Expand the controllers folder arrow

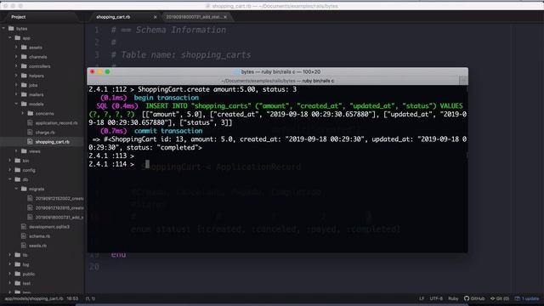[16, 66]
